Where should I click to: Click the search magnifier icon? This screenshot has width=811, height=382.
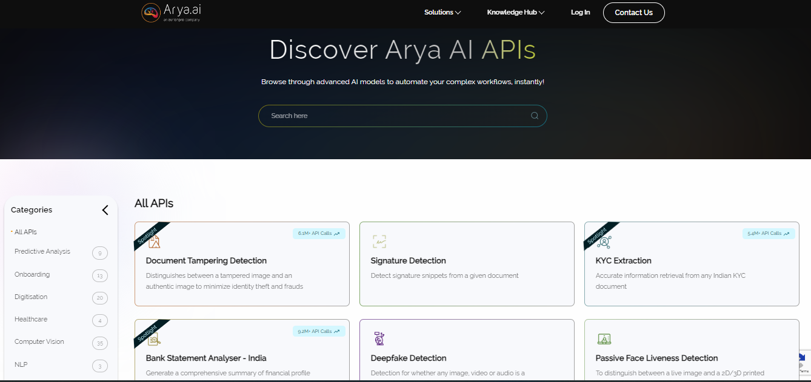pyautogui.click(x=534, y=116)
